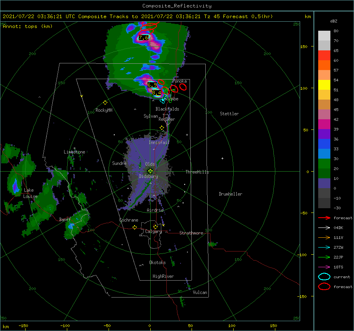Click the Blackfalds town label
354x331 pixels.
167,109
